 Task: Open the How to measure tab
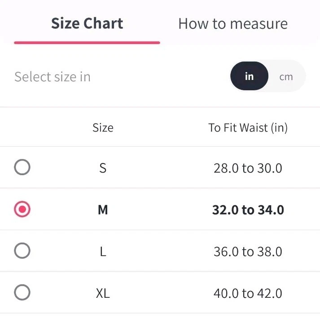pyautogui.click(x=233, y=24)
